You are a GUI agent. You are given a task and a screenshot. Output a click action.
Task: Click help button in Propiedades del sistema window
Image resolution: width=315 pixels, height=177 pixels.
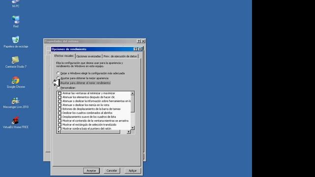139,41
